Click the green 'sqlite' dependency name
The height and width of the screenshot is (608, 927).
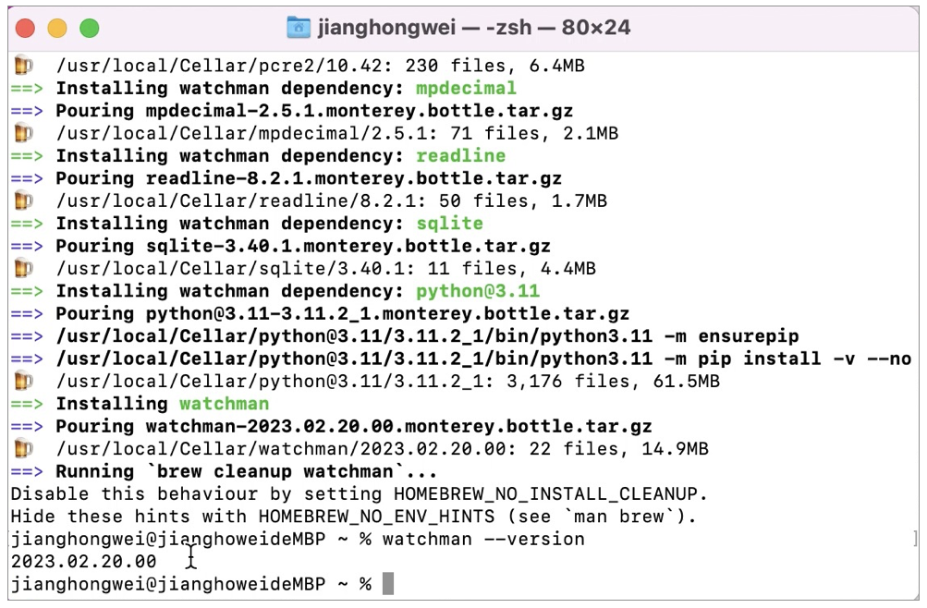pyautogui.click(x=449, y=224)
